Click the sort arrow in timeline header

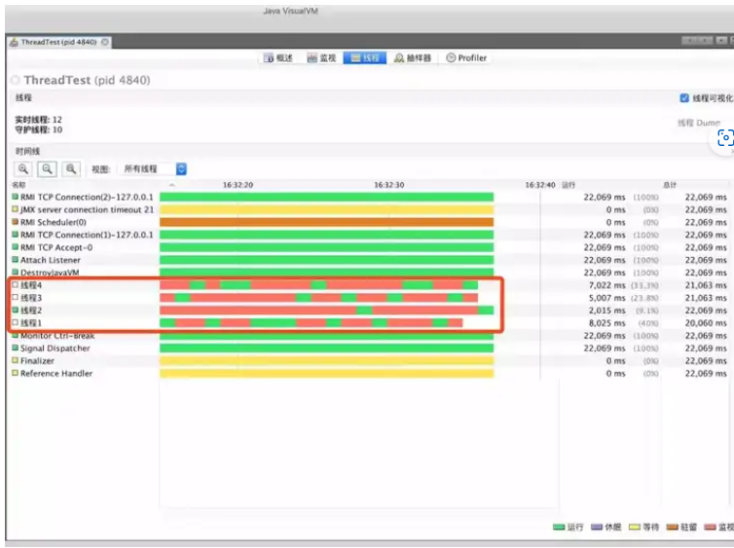(172, 185)
